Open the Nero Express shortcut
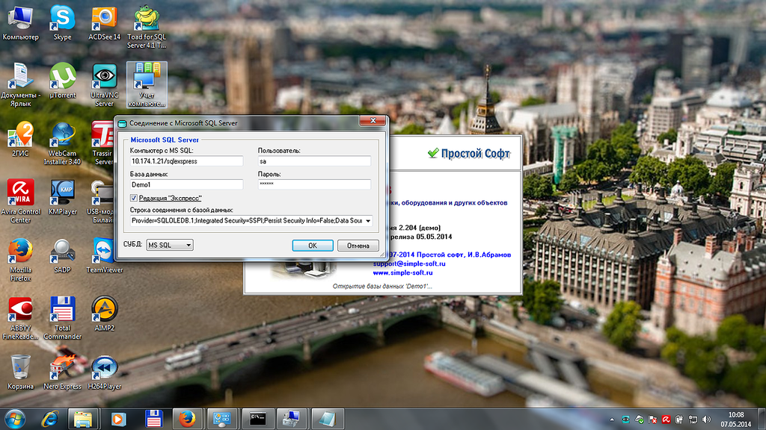This screenshot has height=430, width=766. 63,370
